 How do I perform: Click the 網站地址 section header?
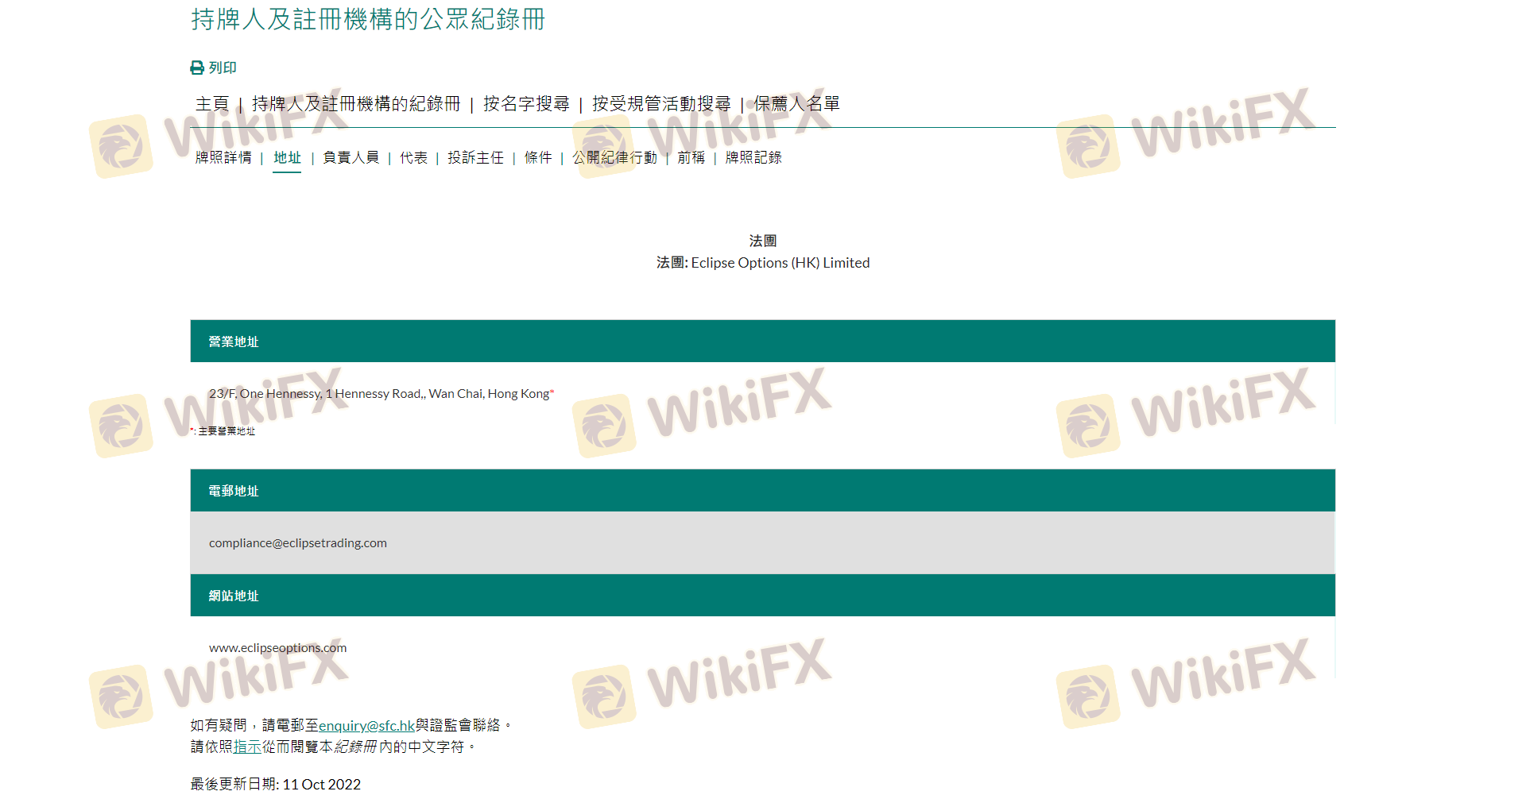click(763, 596)
